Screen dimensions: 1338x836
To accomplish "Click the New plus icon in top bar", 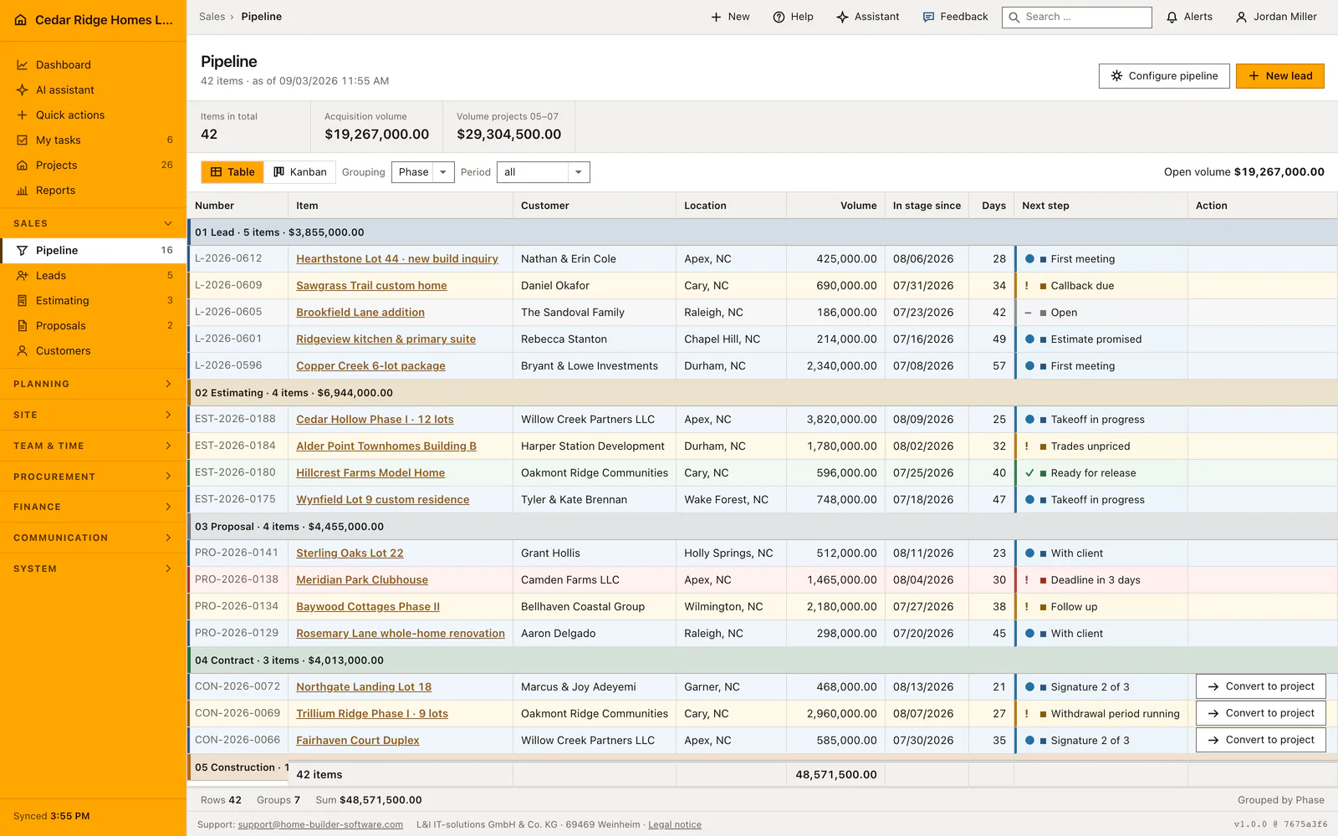I will (716, 17).
